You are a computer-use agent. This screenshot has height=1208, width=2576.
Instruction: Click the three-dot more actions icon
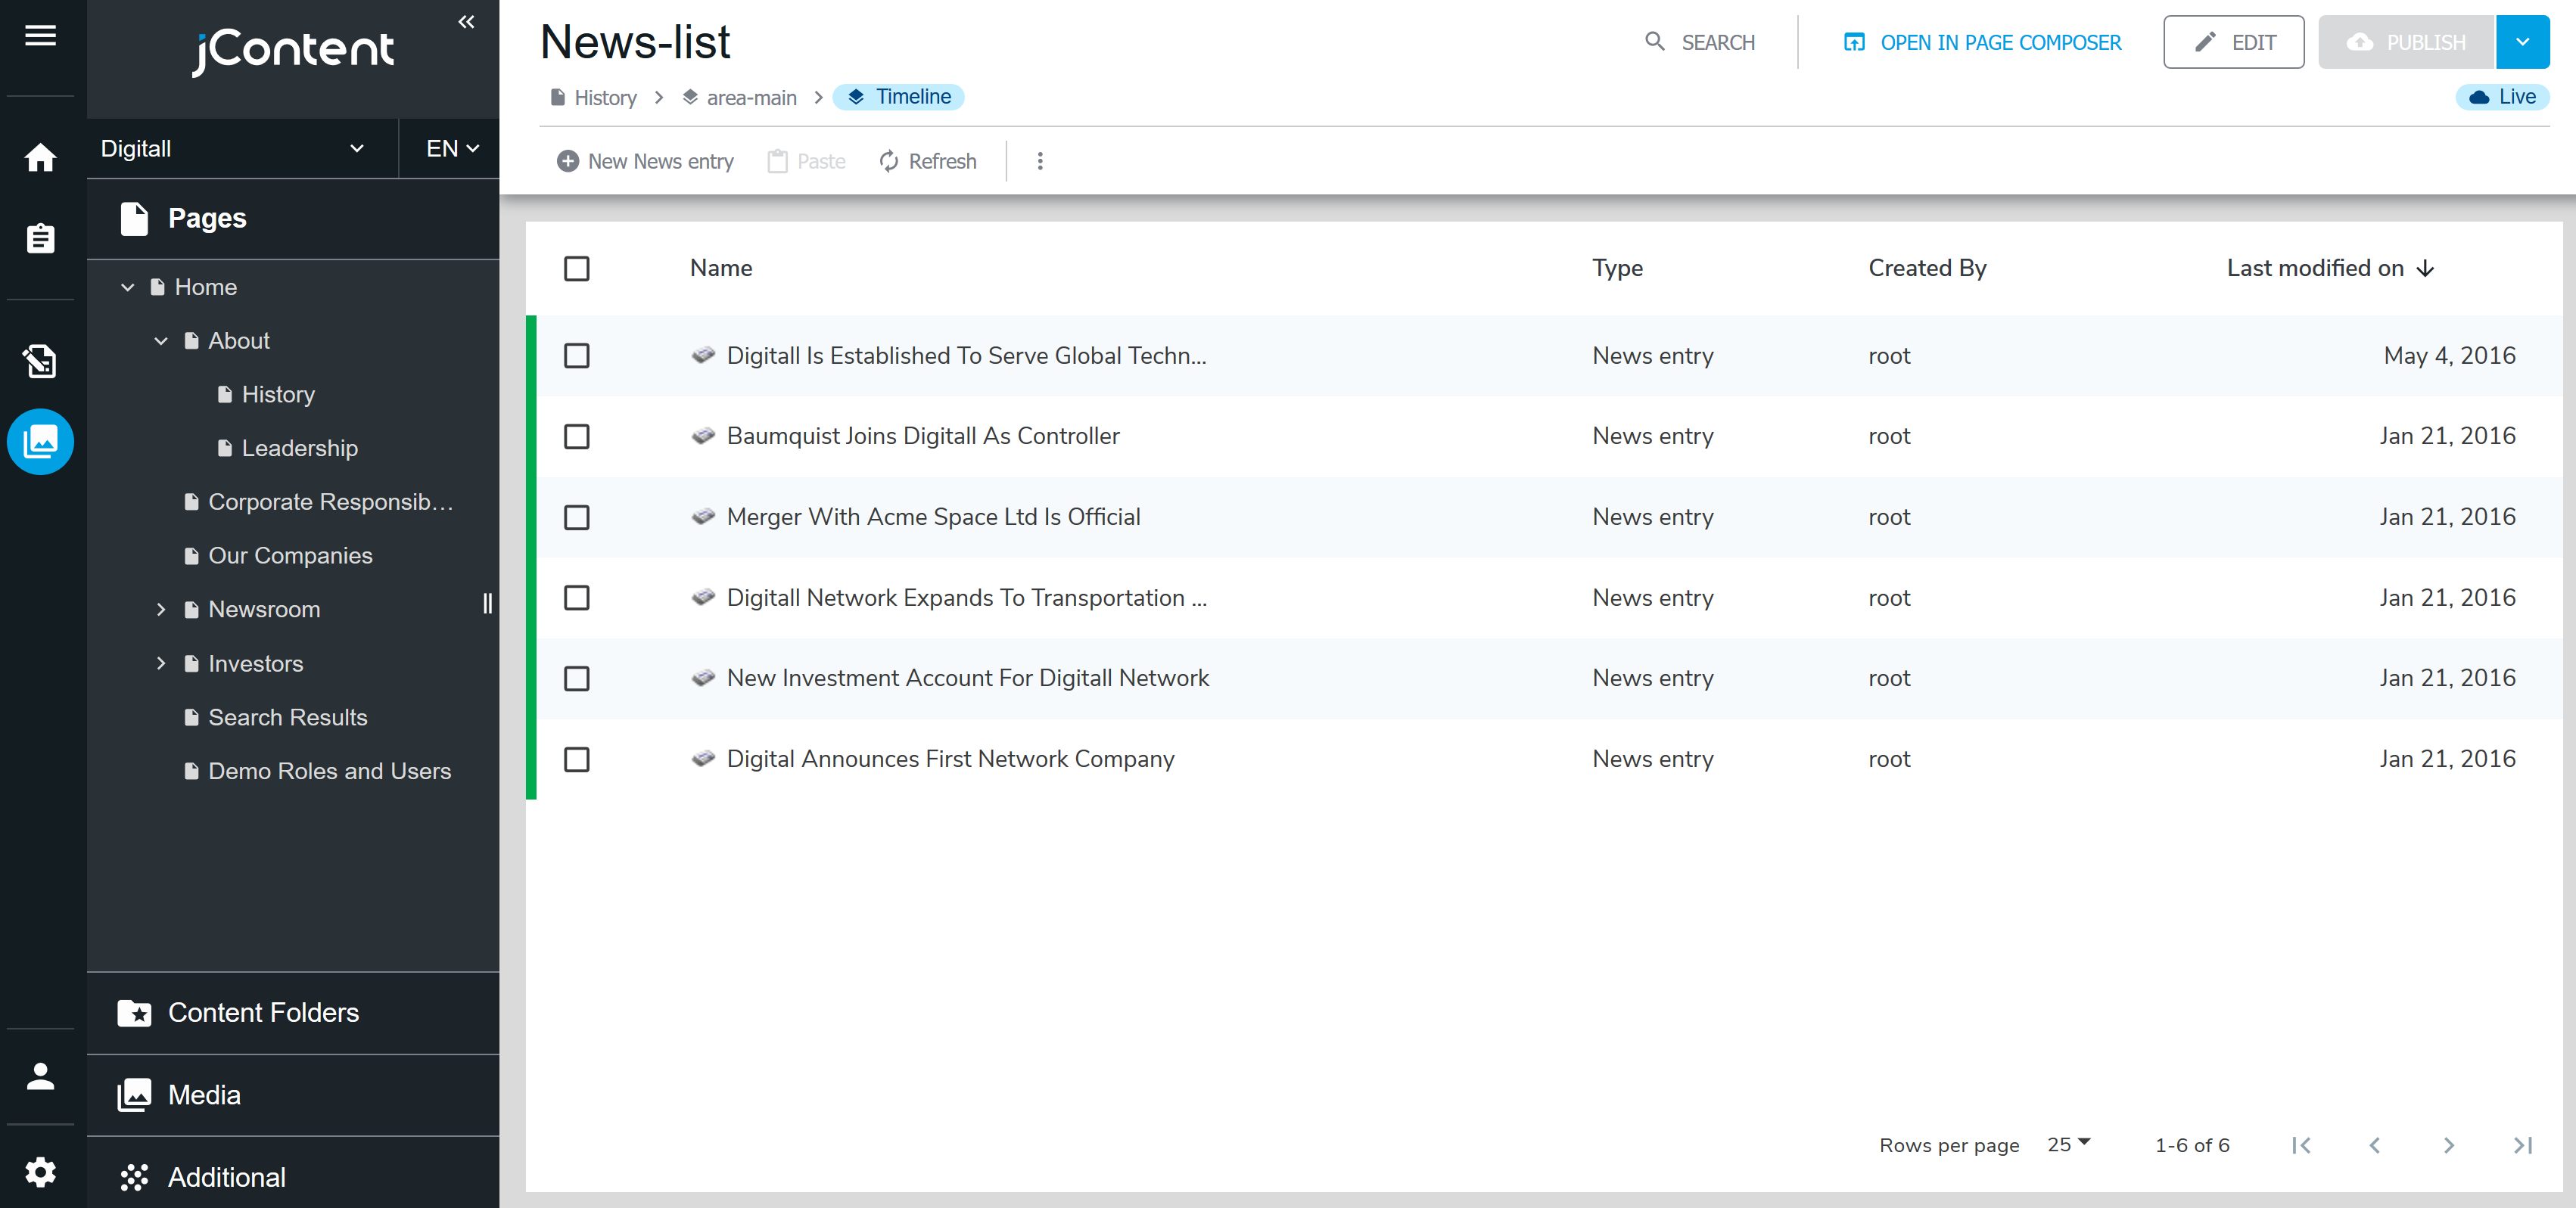(x=1040, y=161)
